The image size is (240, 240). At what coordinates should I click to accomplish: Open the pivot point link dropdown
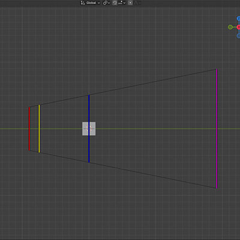point(106,3)
